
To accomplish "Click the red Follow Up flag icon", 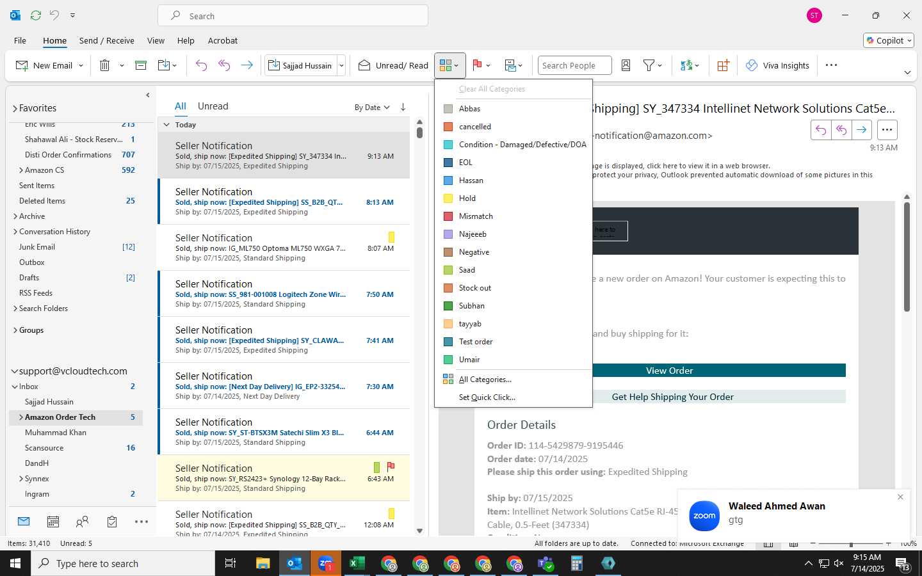I will (477, 65).
